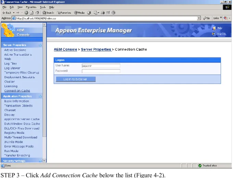Click the Messenger icon in toolbar
The image size is (233, 178).
(113, 13)
